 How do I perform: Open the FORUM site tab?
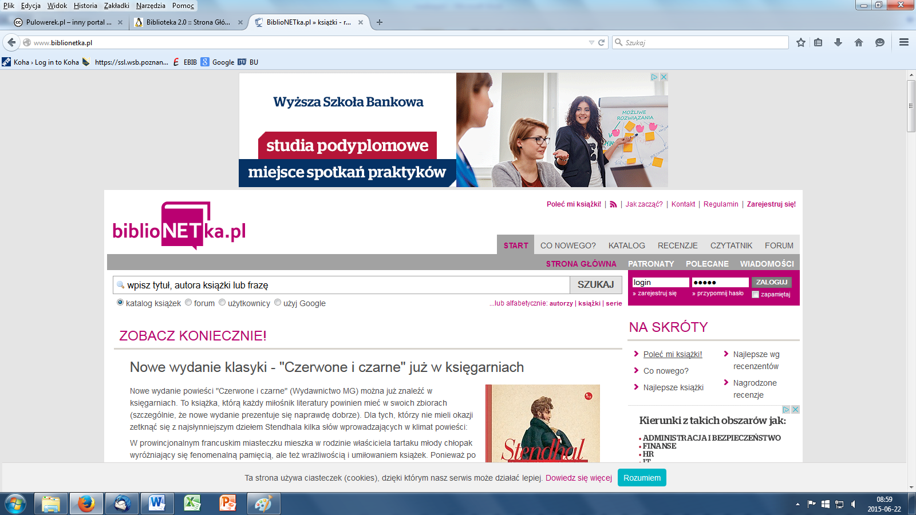[x=779, y=245]
